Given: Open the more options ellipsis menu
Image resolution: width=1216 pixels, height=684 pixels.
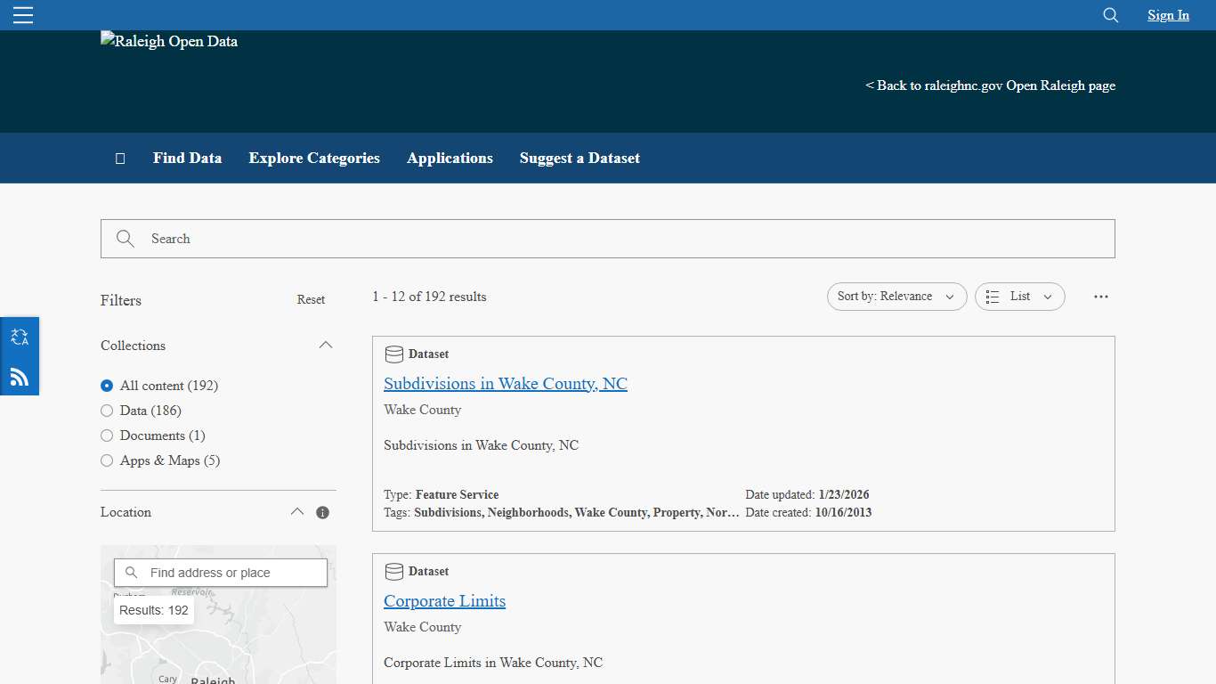Looking at the screenshot, I should point(1101,297).
